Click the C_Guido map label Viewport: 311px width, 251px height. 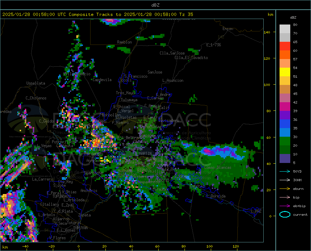click(x=46, y=121)
